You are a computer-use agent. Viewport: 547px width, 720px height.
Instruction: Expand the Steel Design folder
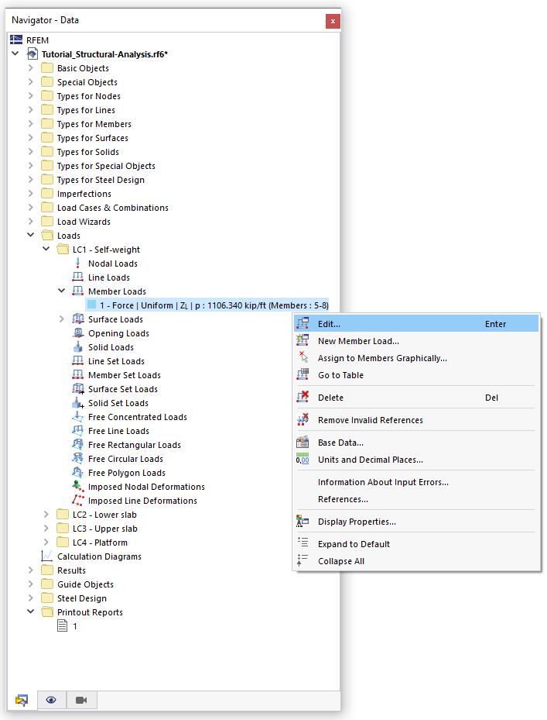pyautogui.click(x=31, y=598)
